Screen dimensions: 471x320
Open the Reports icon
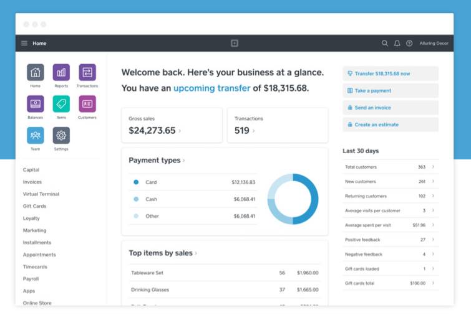[x=61, y=72]
